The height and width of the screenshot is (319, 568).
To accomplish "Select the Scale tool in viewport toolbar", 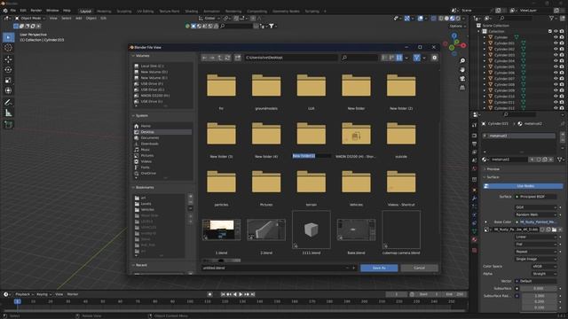I will click(x=8, y=81).
